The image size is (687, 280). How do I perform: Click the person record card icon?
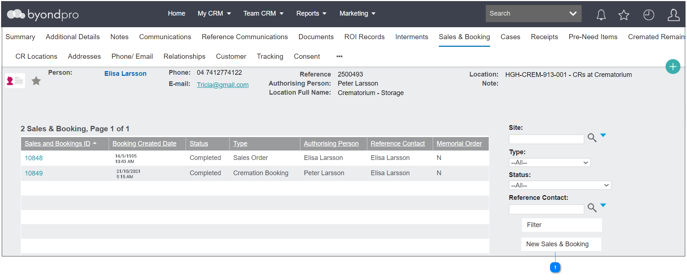15,81
